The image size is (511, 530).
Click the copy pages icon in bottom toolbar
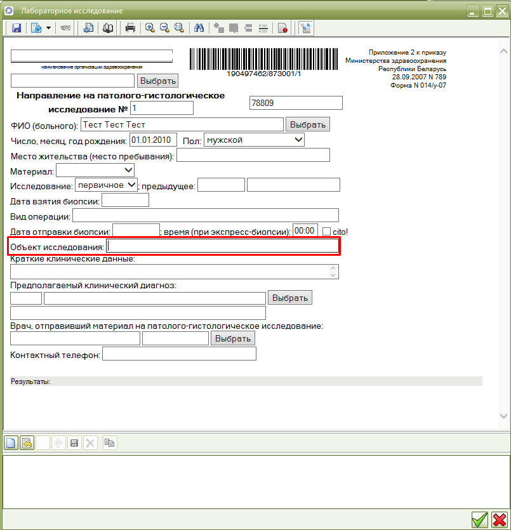click(x=110, y=442)
